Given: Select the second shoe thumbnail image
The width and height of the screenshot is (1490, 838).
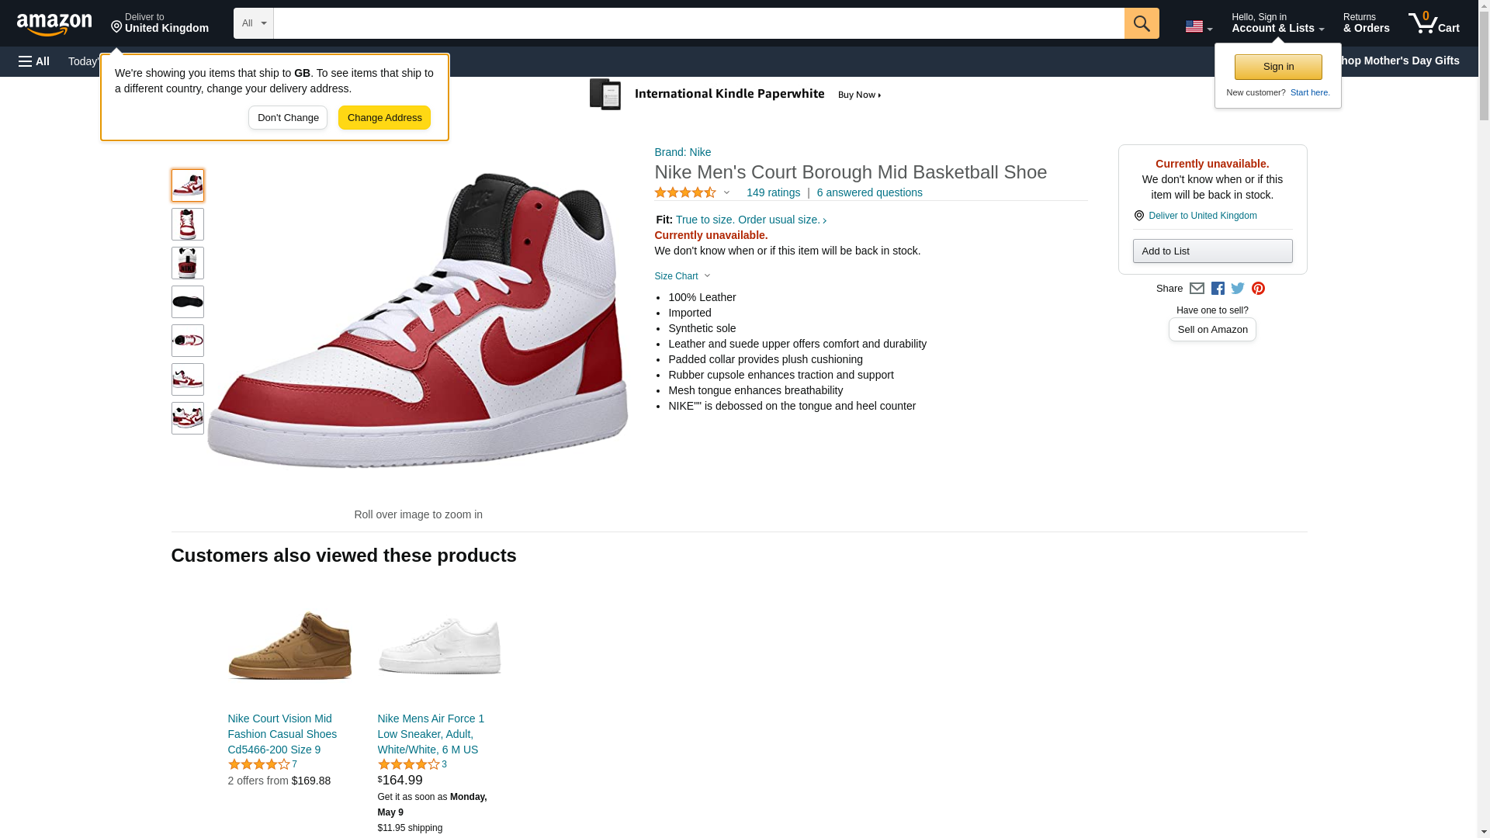Looking at the screenshot, I should [x=188, y=224].
